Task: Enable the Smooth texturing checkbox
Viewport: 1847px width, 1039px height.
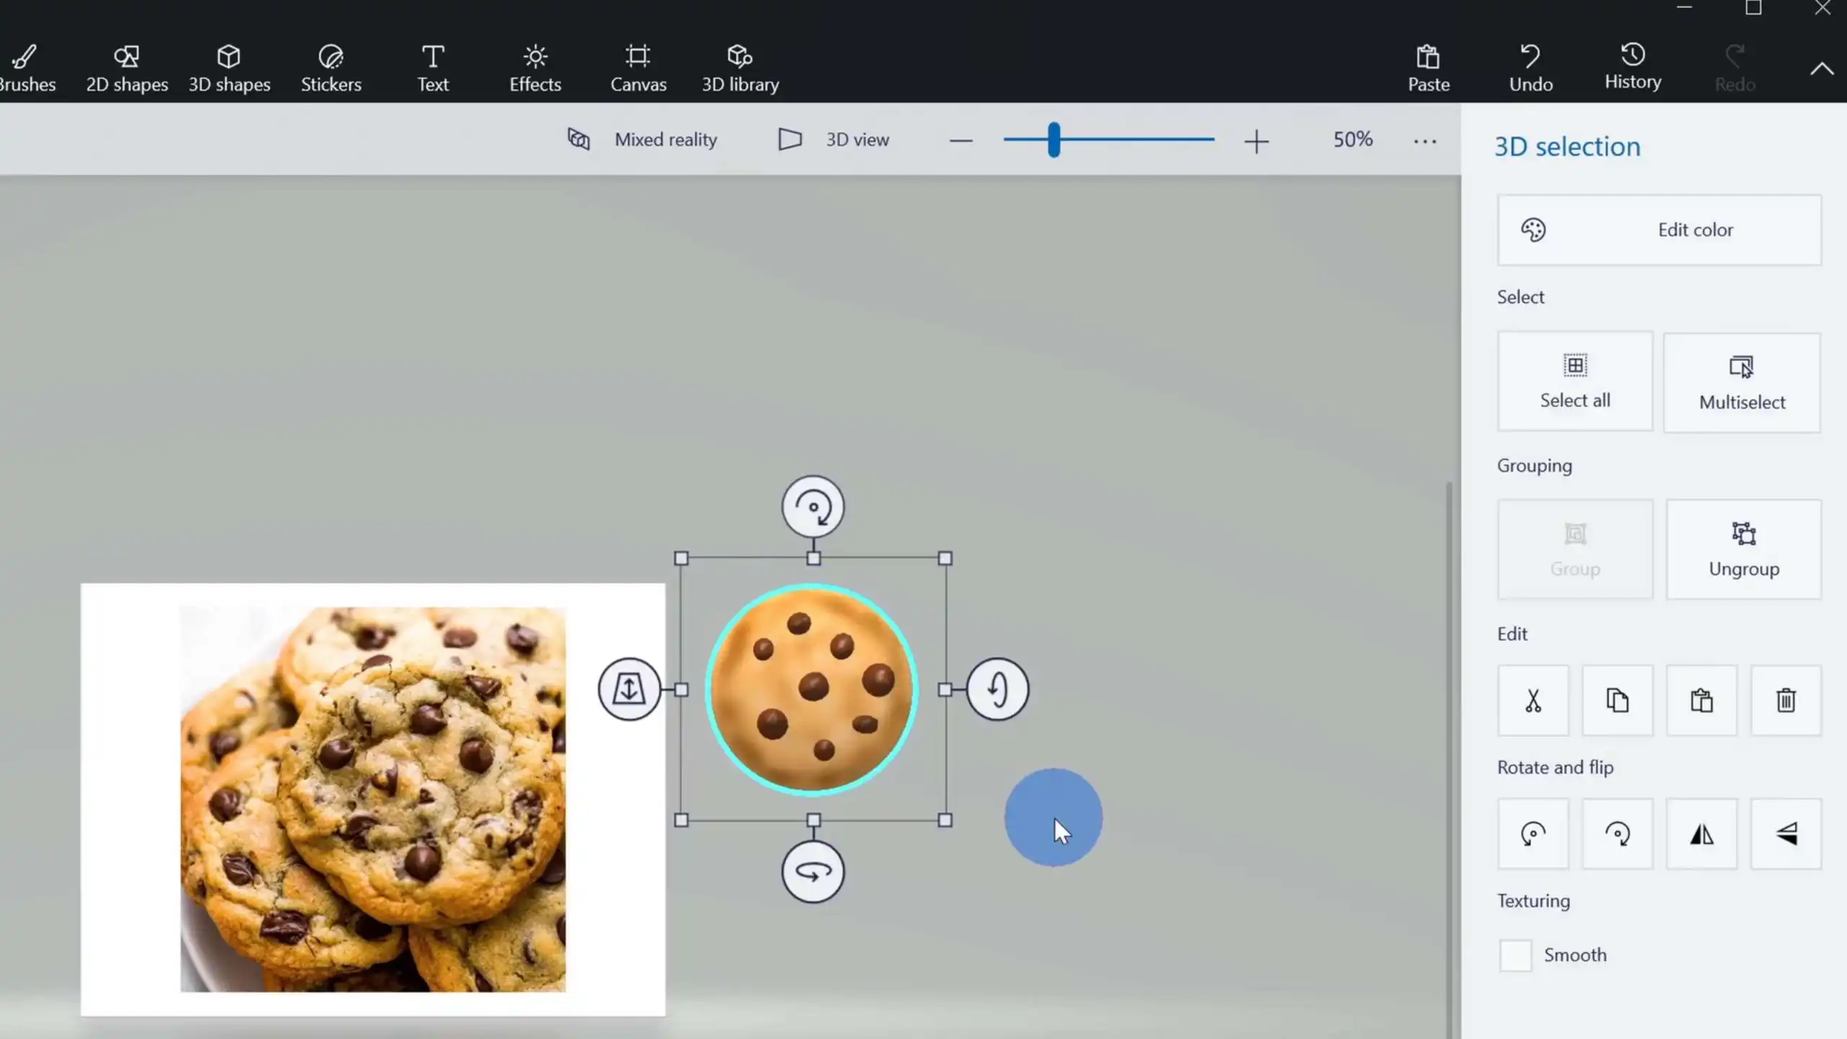Action: click(x=1515, y=955)
